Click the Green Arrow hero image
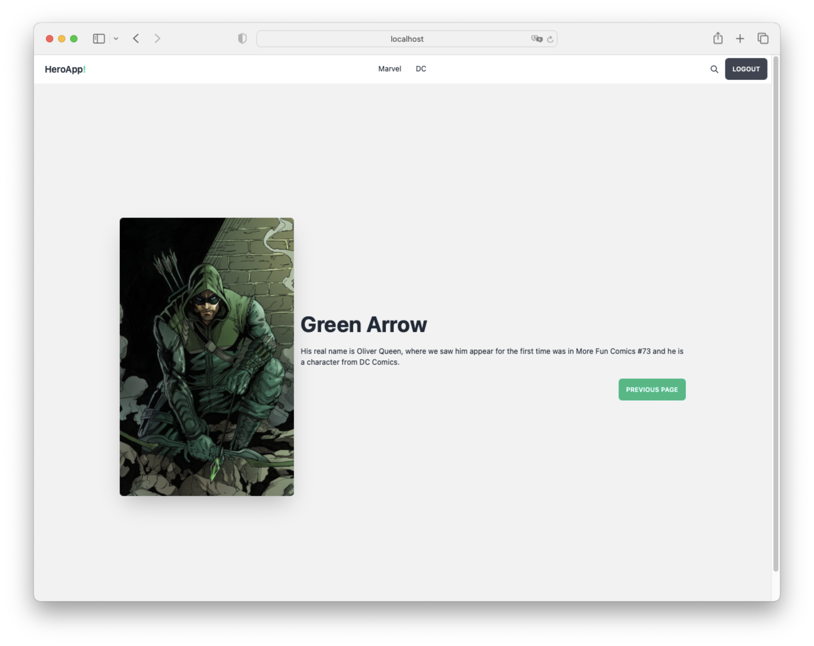The height and width of the screenshot is (646, 814). tap(207, 356)
